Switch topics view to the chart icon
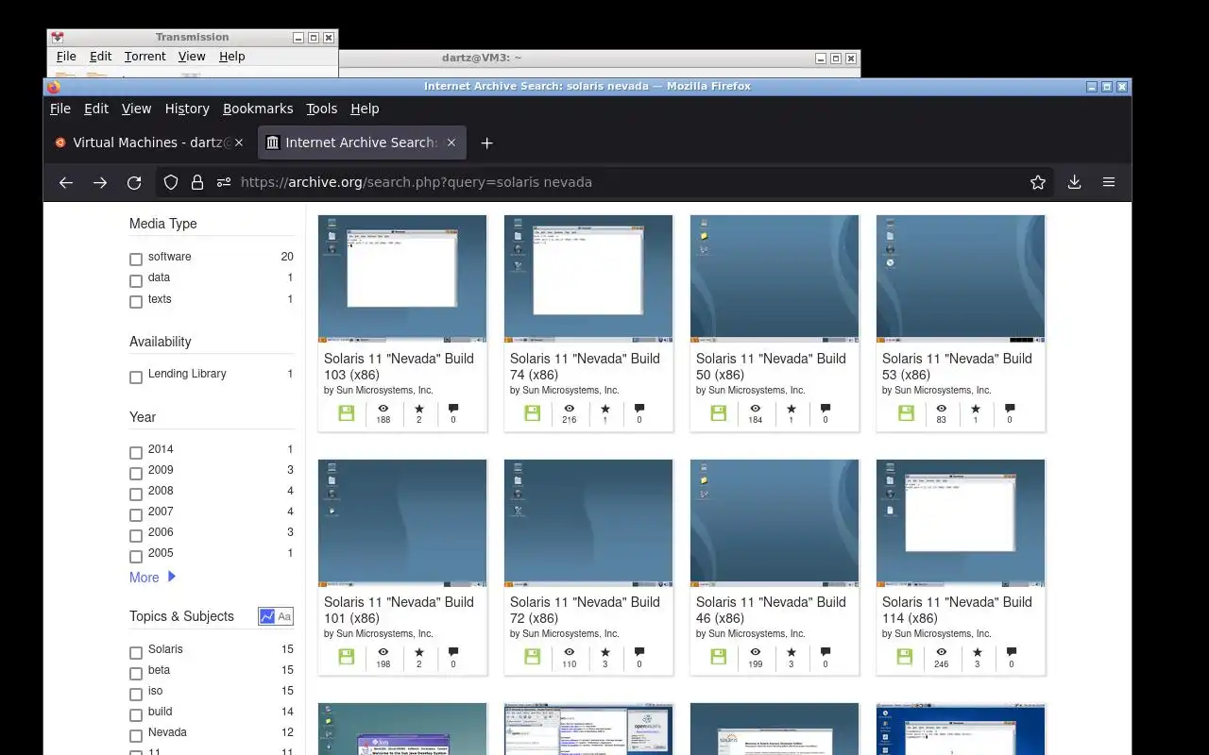Viewport: 1209px width, 755px height. click(267, 616)
